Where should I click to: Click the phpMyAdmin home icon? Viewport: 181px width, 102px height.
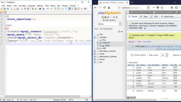point(102,17)
